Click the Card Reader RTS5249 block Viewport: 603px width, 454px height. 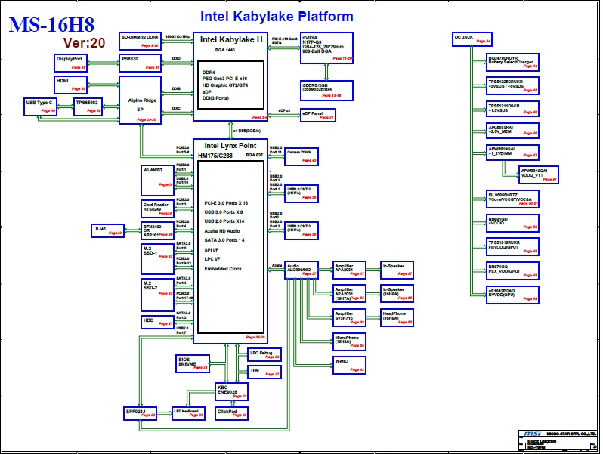click(x=157, y=208)
